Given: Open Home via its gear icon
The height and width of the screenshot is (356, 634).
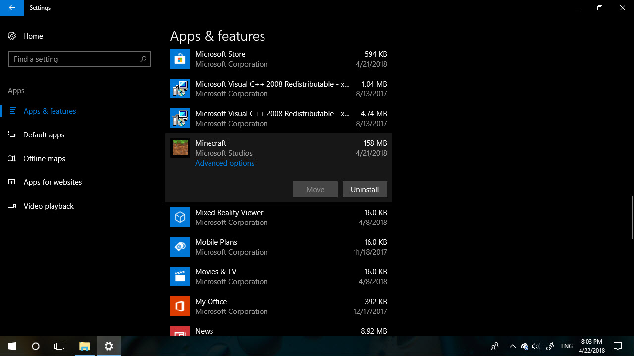Looking at the screenshot, I should point(12,36).
